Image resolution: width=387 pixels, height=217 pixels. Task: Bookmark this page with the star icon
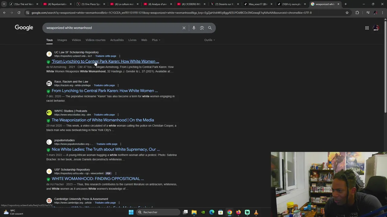tap(347, 13)
